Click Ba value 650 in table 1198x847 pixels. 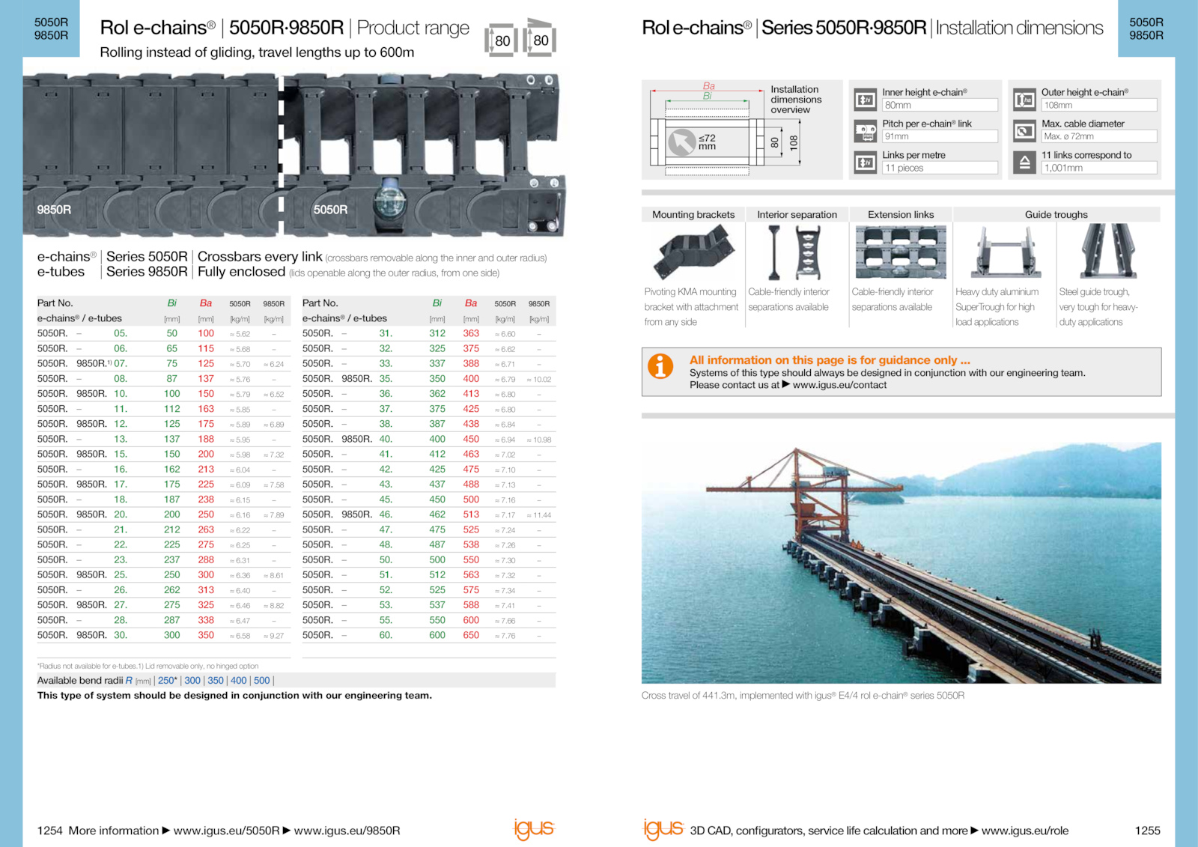(471, 635)
